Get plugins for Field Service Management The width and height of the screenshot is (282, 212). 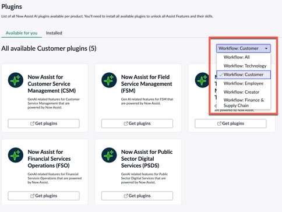(137, 123)
